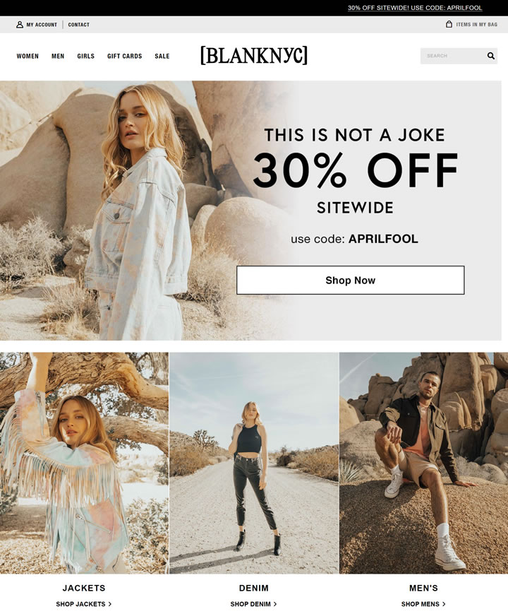Viewport: 508px width, 614px height.
Task: Open the Men menu
Action: tap(58, 56)
